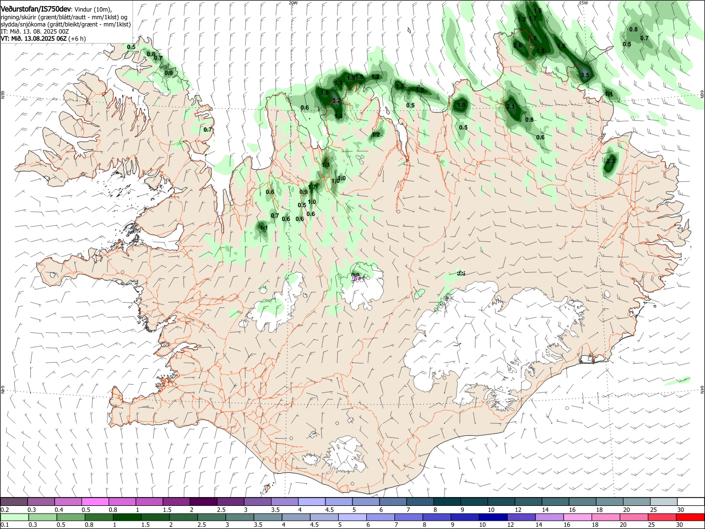
Task: Pick rain swatch between 2 and 2.5
Action: [183, 517]
